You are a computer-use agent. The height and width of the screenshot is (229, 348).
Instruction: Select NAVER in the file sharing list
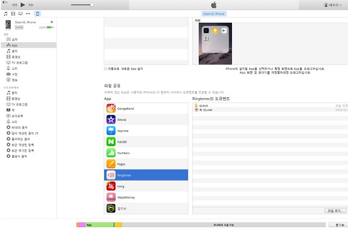pyautogui.click(x=146, y=142)
